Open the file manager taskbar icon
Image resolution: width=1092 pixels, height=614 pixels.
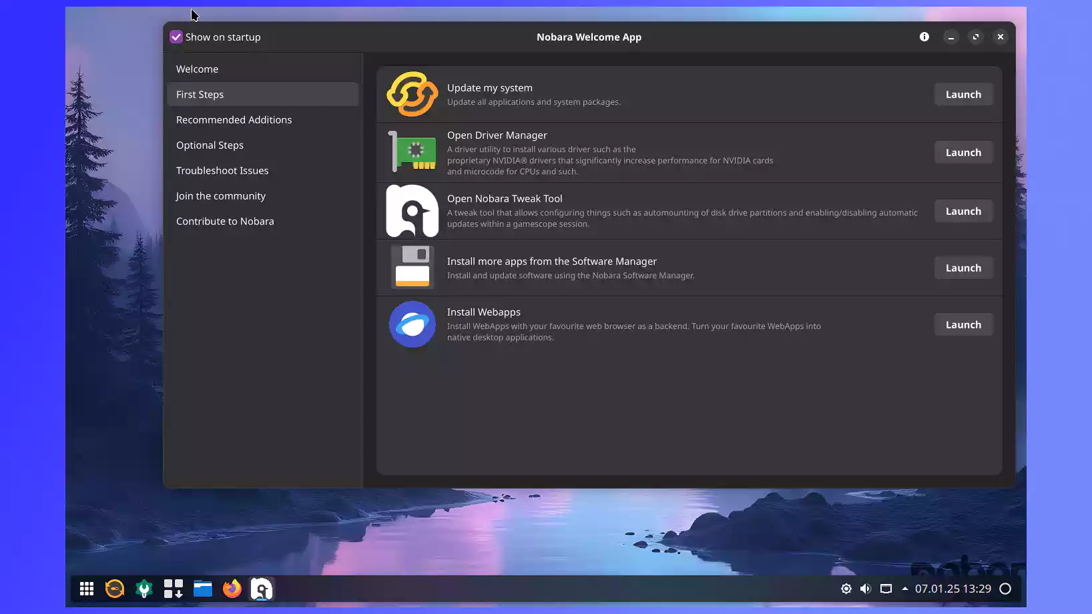click(203, 589)
